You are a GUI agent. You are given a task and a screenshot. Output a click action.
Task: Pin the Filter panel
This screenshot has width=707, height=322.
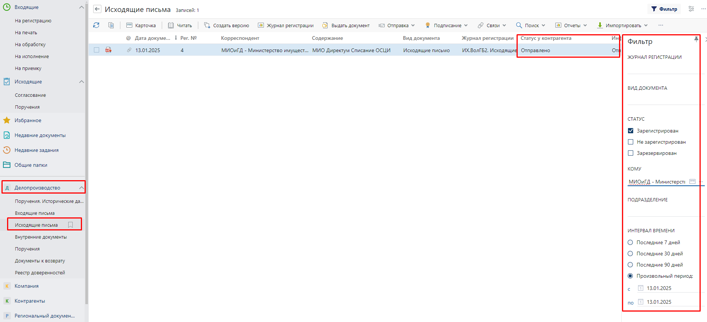click(x=696, y=39)
